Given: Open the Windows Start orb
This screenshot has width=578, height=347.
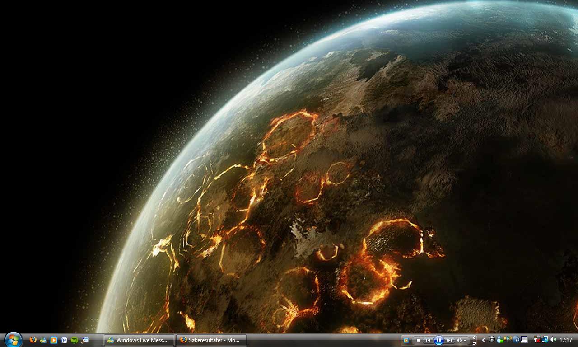Looking at the screenshot, I should point(13,340).
